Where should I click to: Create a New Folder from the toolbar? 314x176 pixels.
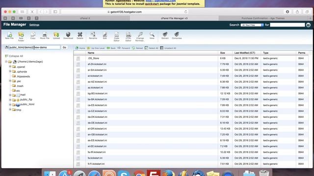(x=21, y=37)
